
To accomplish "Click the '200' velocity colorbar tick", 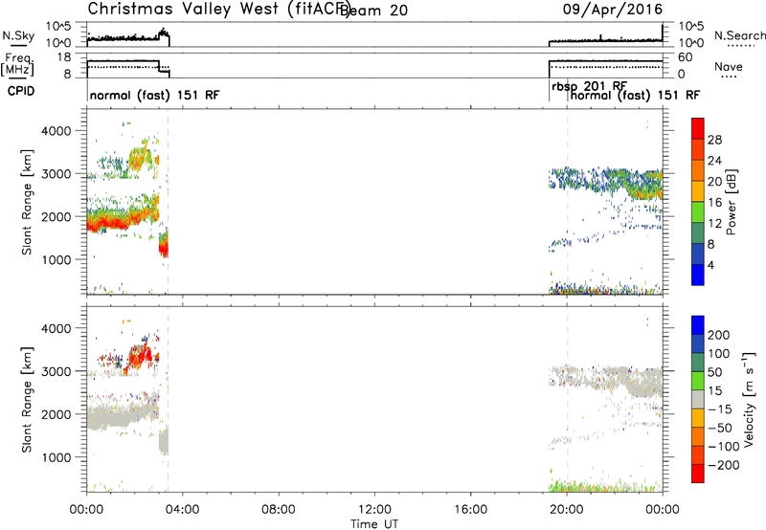I will [719, 335].
